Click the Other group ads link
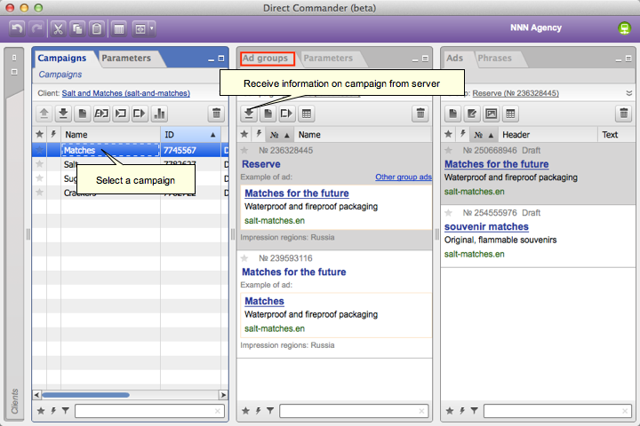 (x=404, y=177)
